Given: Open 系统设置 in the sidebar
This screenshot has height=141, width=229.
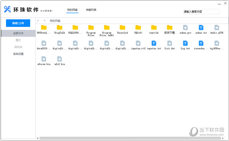Looking at the screenshot, I should [18, 54].
